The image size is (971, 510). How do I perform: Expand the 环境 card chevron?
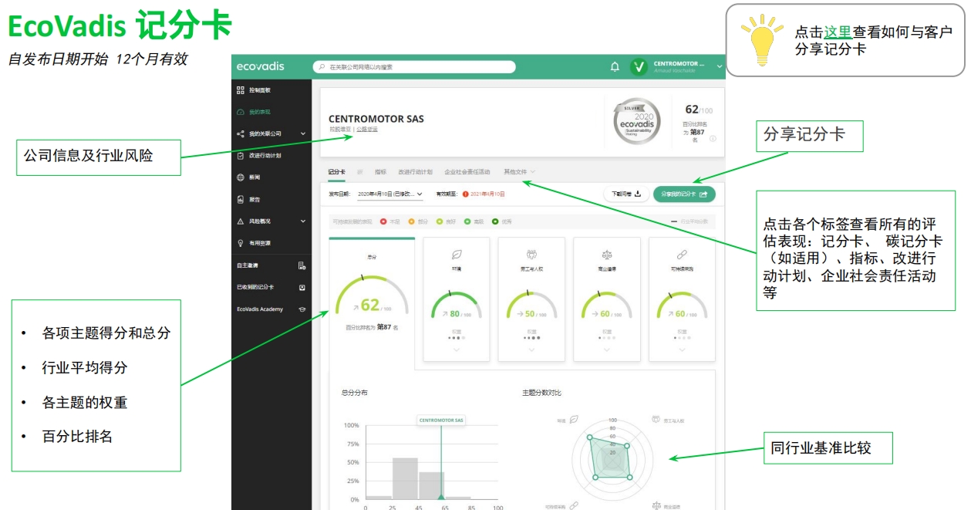[x=456, y=350]
